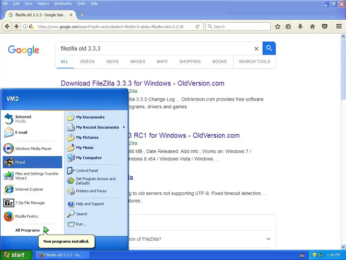Launch Windows Media Player
346x260 pixels.
point(32,149)
